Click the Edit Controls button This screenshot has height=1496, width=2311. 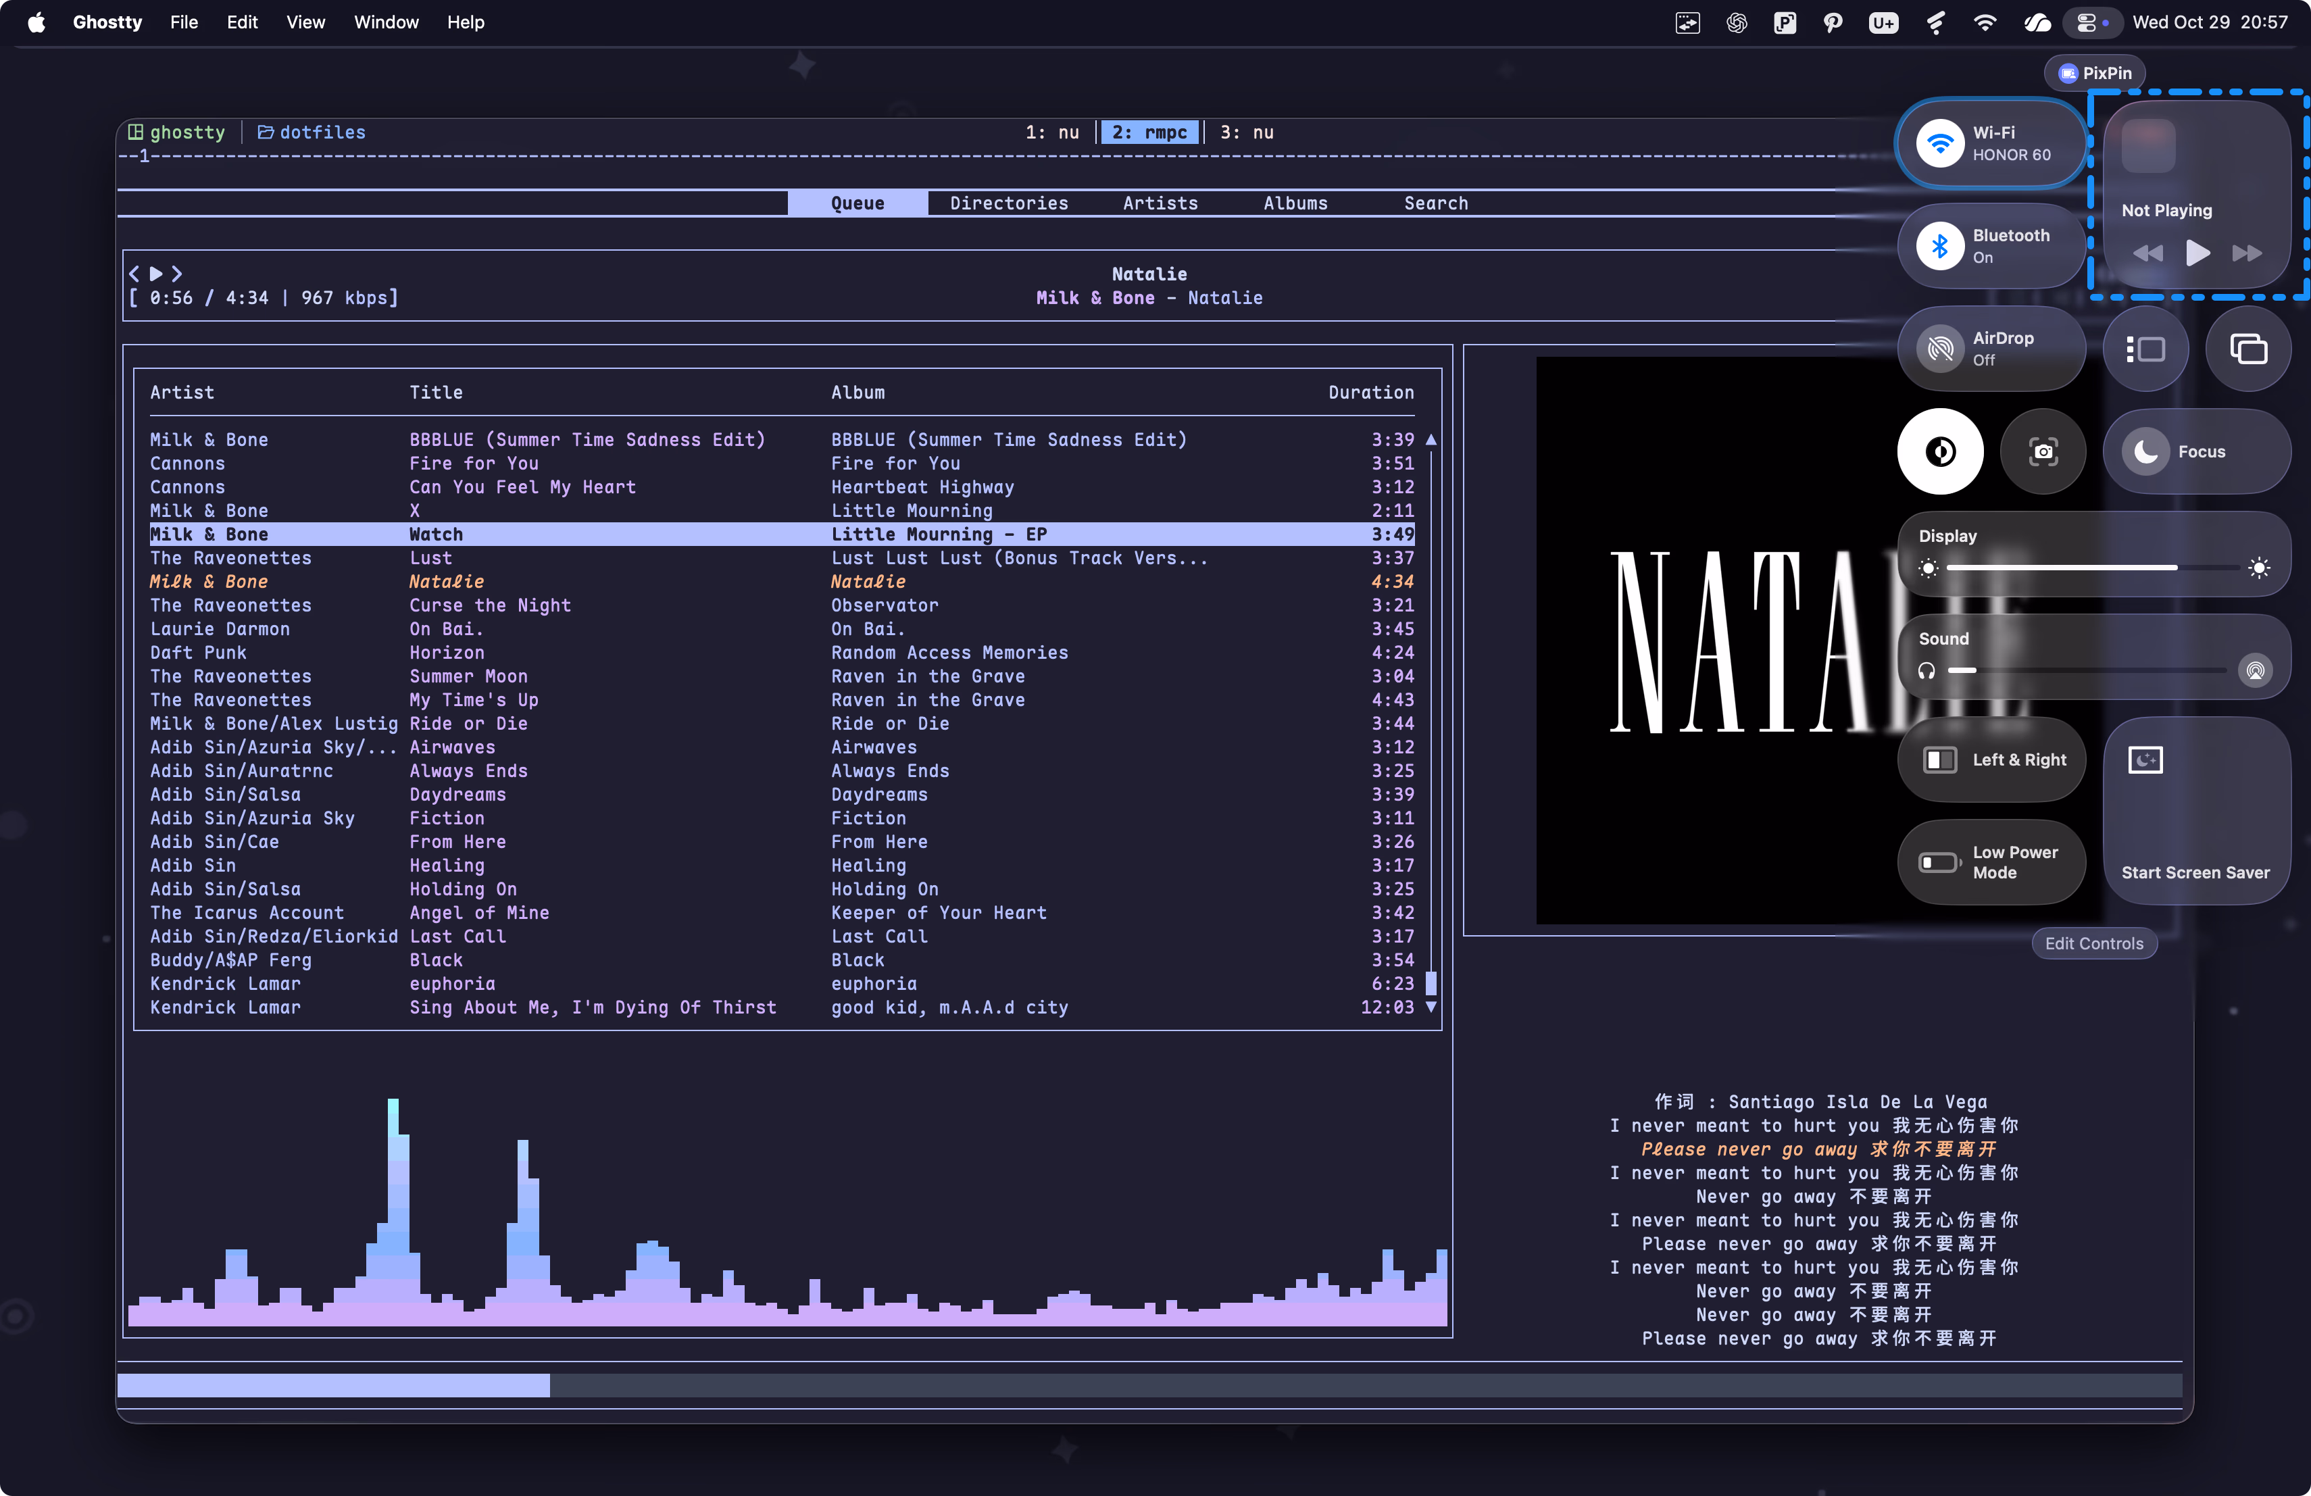click(x=2093, y=943)
